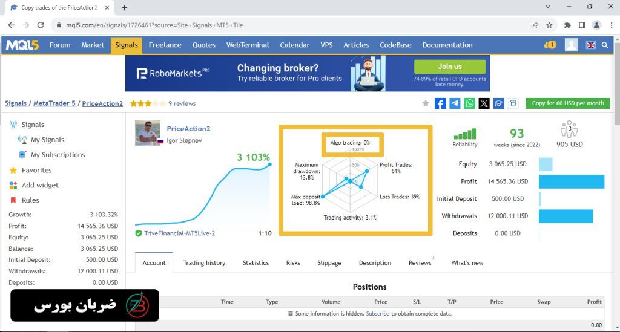Open the 9 reviews link
The image size is (620, 332).
coord(182,103)
